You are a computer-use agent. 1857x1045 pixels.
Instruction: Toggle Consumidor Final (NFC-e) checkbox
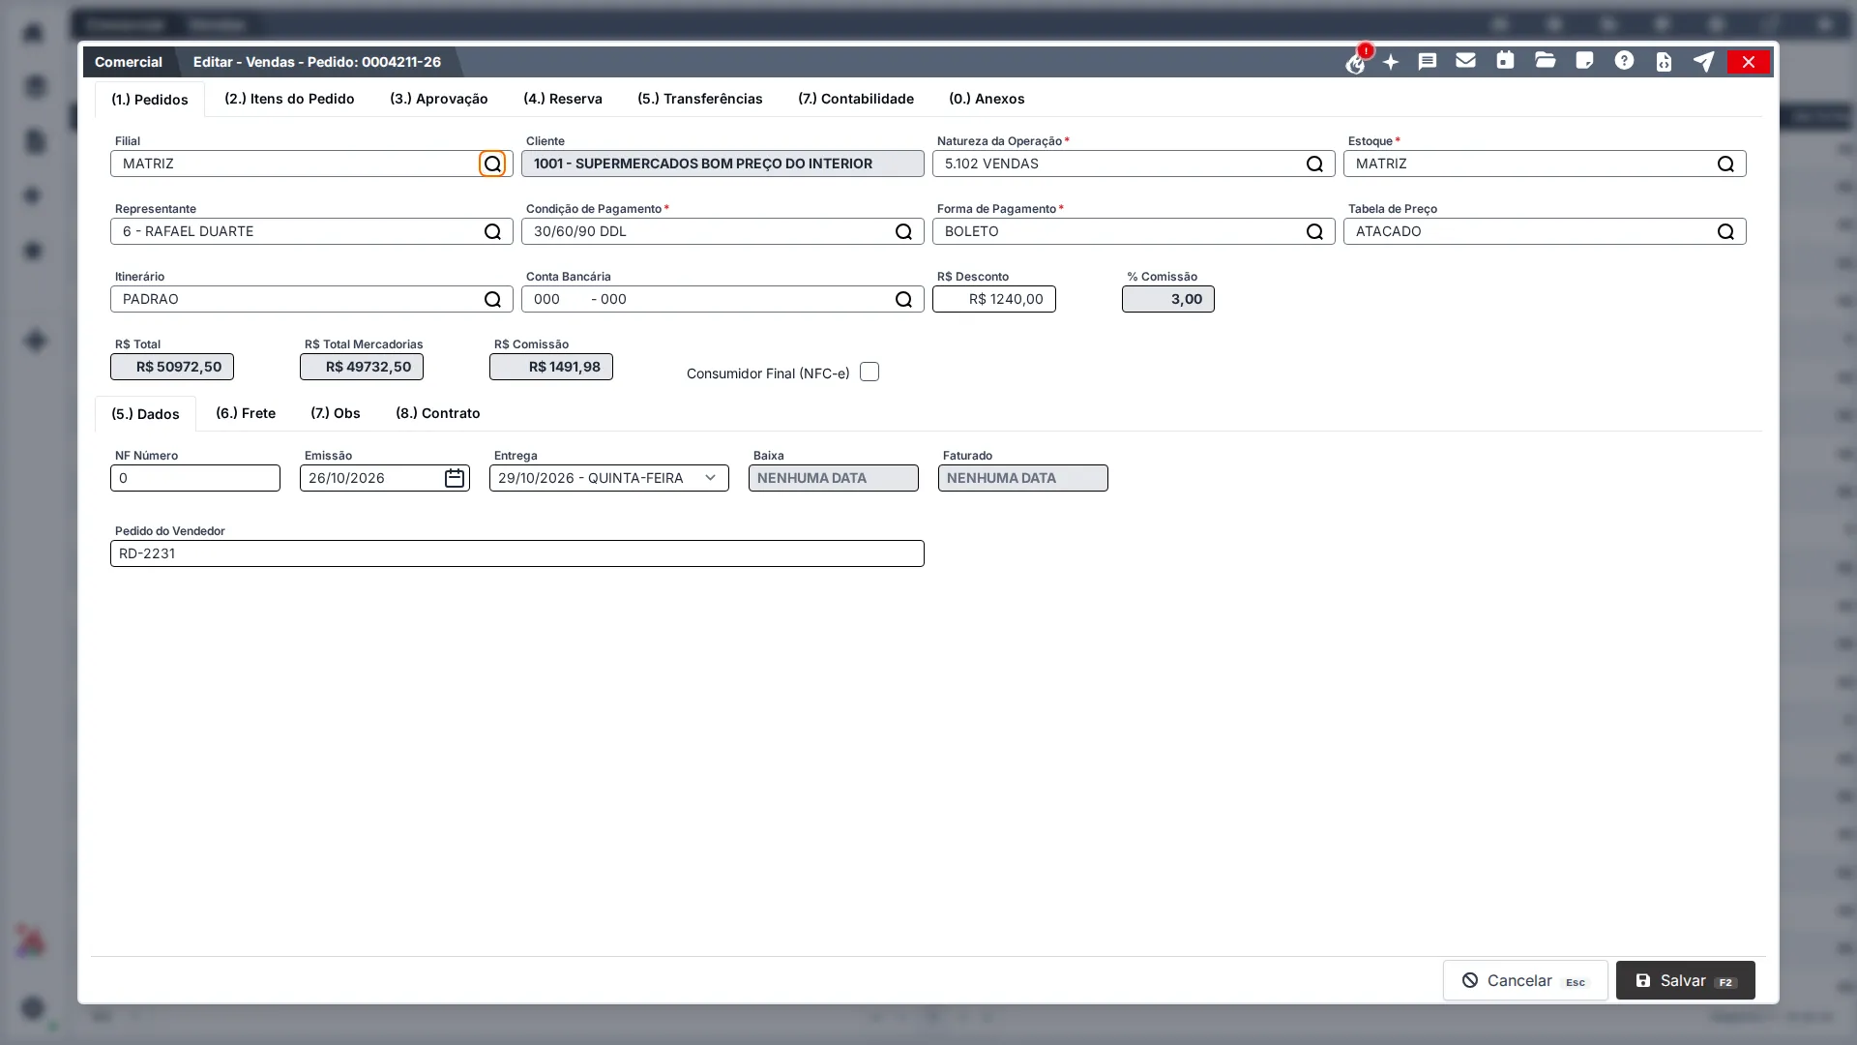click(870, 372)
